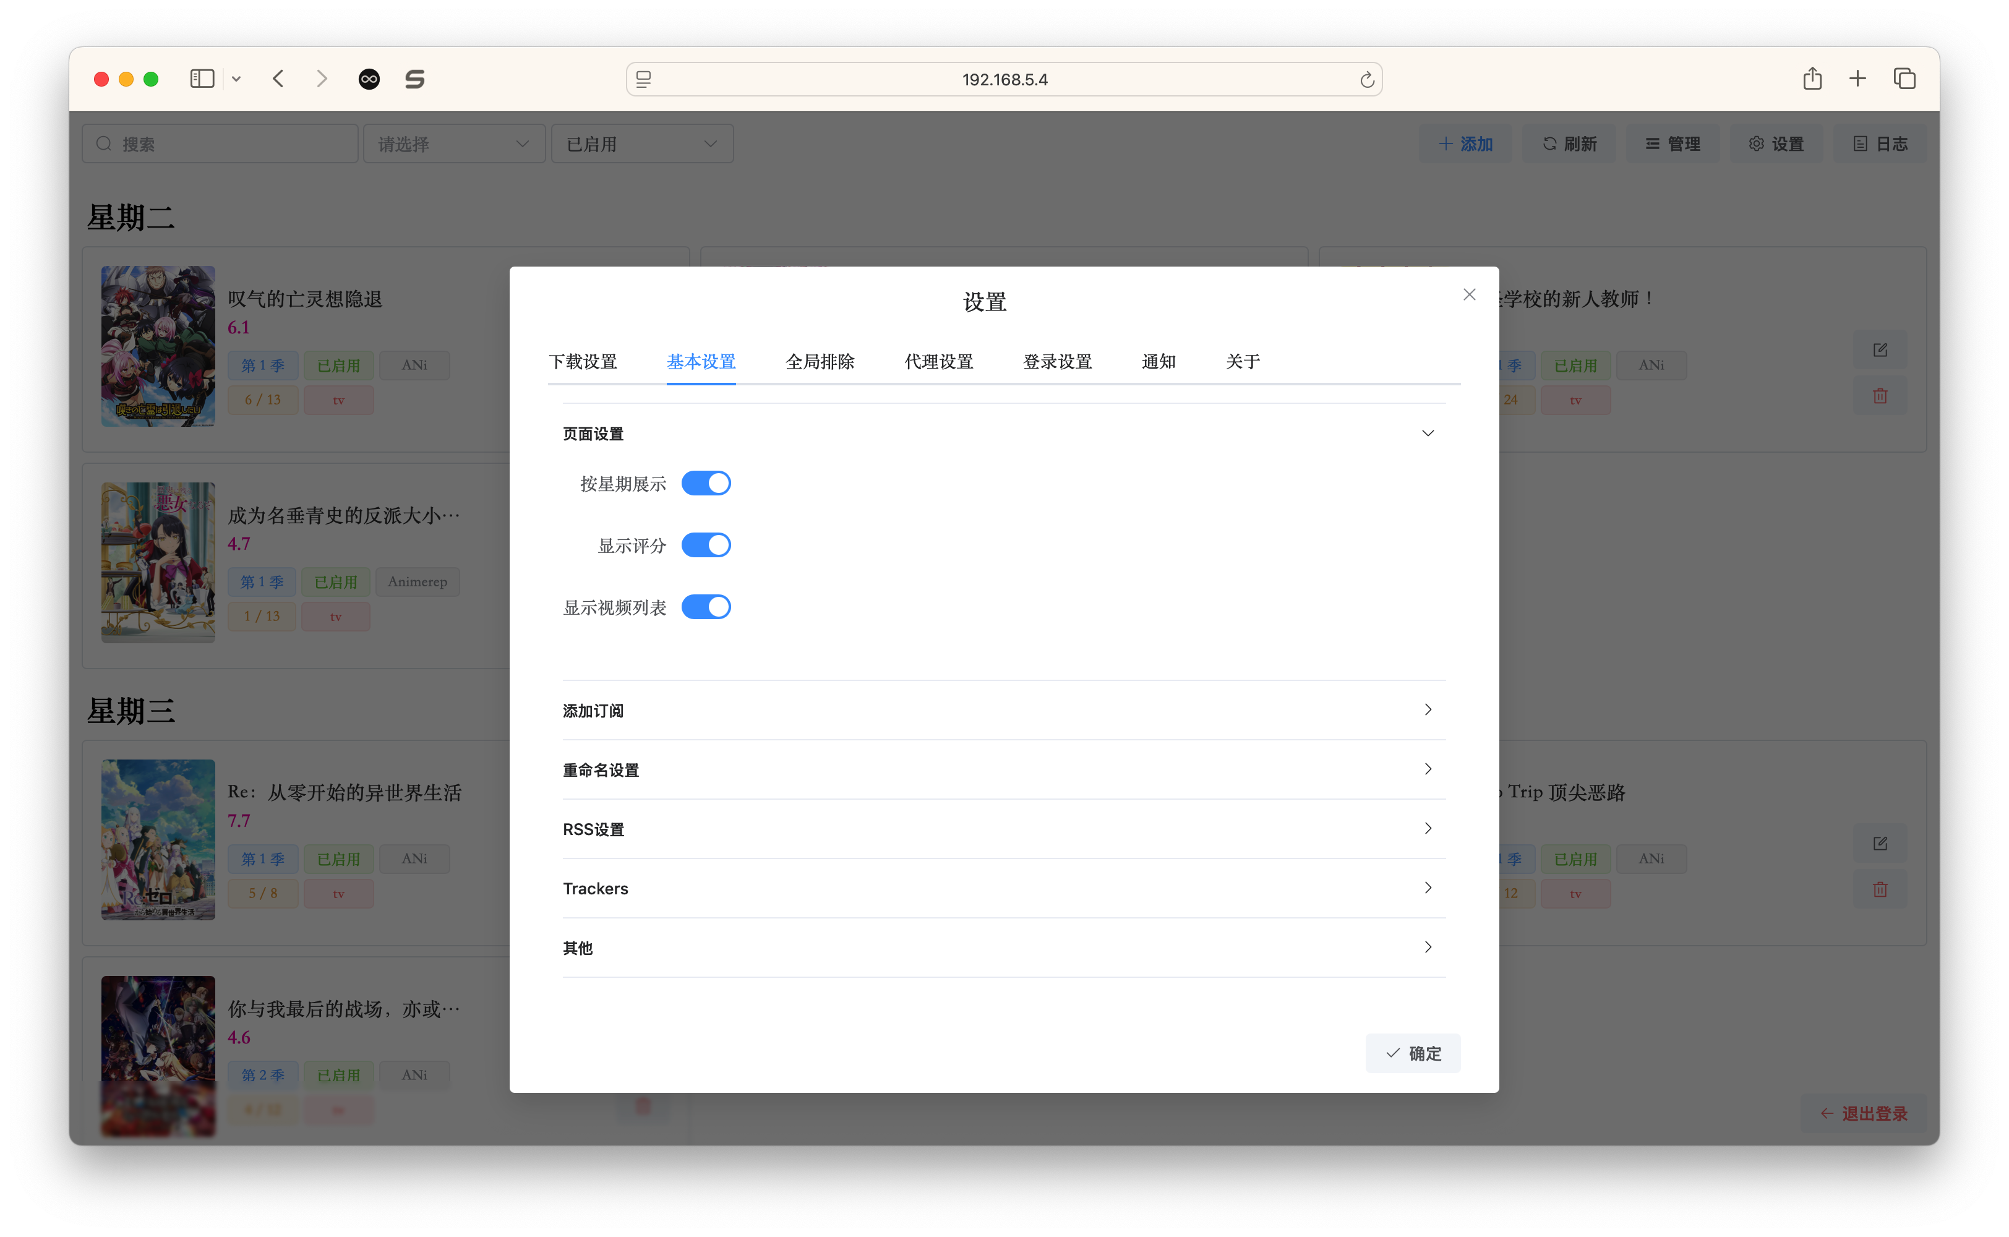The width and height of the screenshot is (2009, 1237).
Task: Click the 确定 confirm button
Action: pos(1418,1053)
